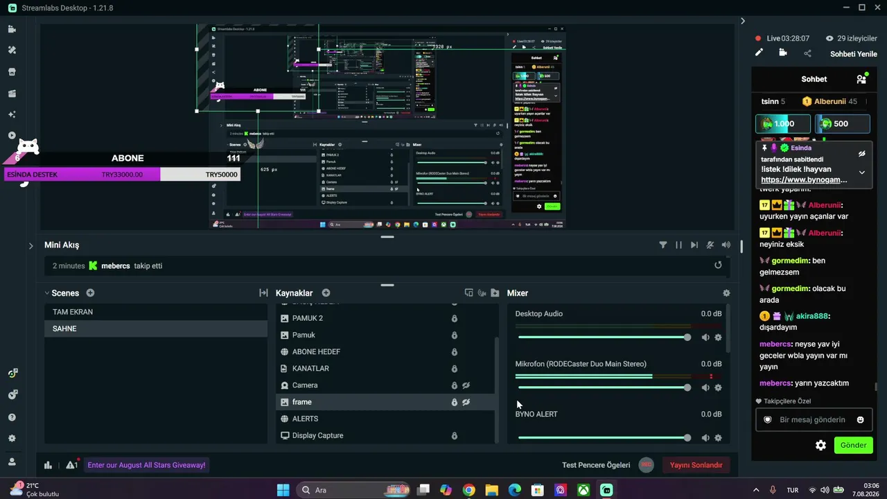Open the Windows Start menu
This screenshot has width=887, height=499.
[x=283, y=490]
